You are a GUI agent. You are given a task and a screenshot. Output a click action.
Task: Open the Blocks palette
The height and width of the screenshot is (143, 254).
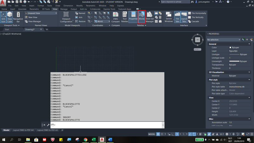(x=142, y=17)
